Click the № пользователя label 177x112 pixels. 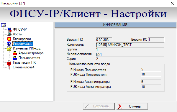coord(79,54)
